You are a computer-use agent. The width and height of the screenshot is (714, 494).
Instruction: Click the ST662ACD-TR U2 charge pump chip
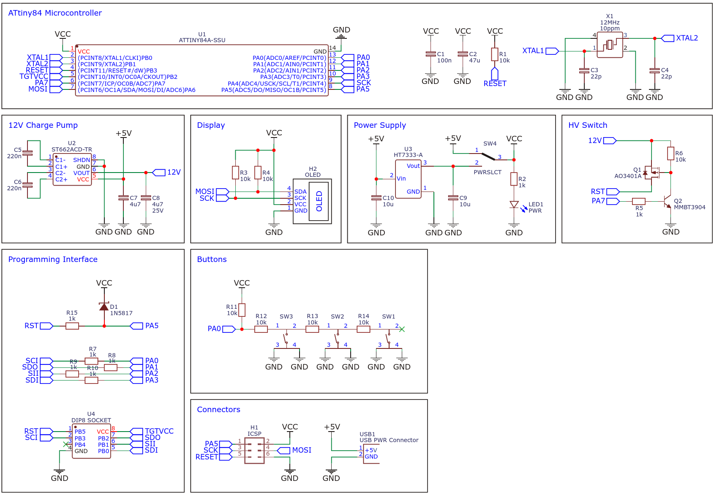coord(72,170)
